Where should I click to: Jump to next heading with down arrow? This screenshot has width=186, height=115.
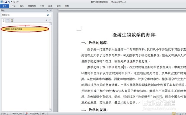coord(50,20)
